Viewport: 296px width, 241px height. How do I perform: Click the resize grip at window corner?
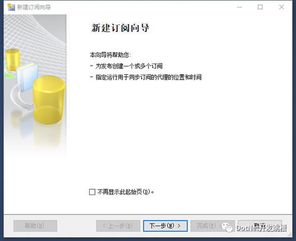[290, 235]
